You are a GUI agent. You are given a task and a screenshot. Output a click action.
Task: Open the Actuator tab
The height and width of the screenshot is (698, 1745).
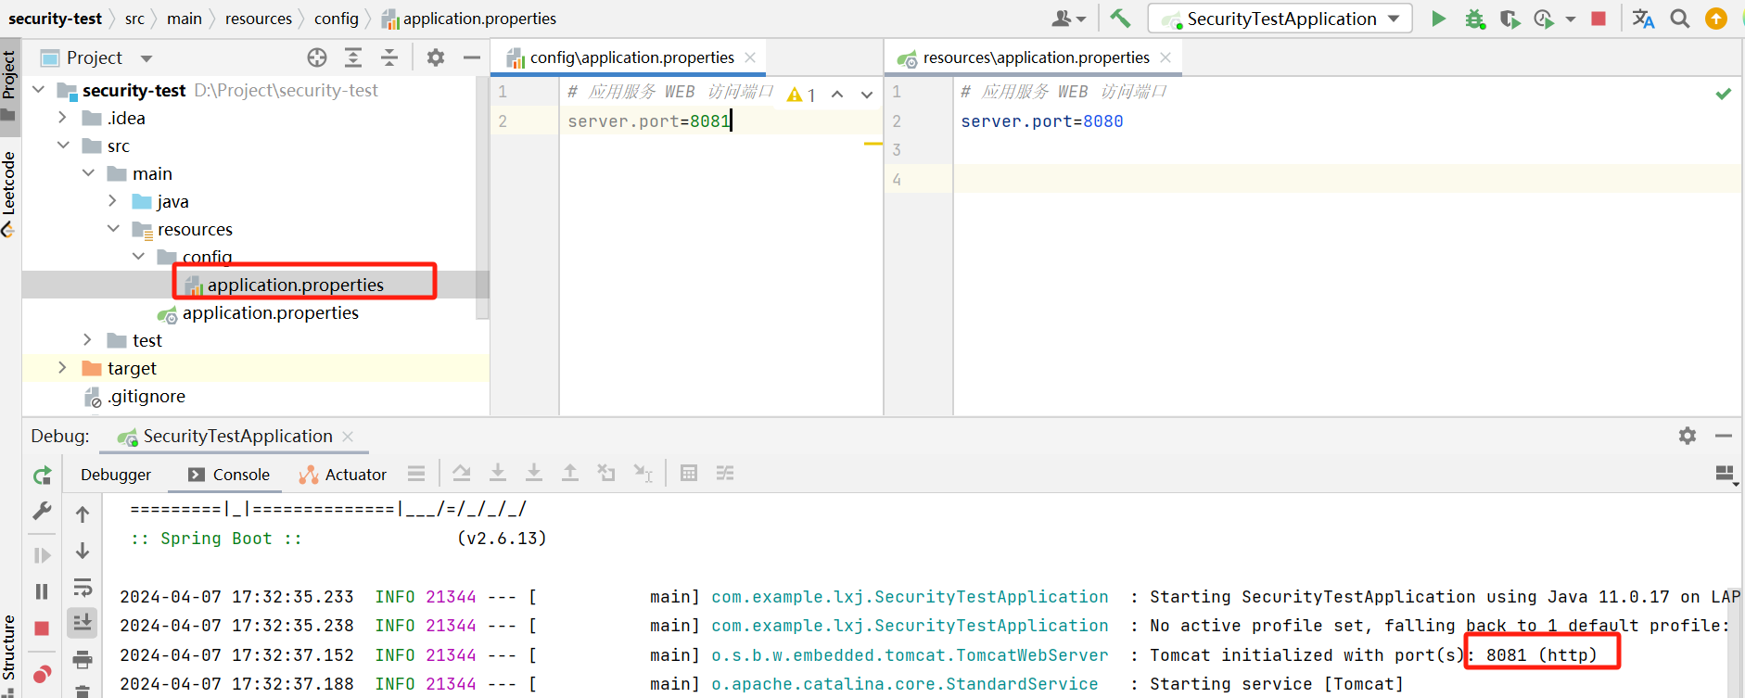343,475
